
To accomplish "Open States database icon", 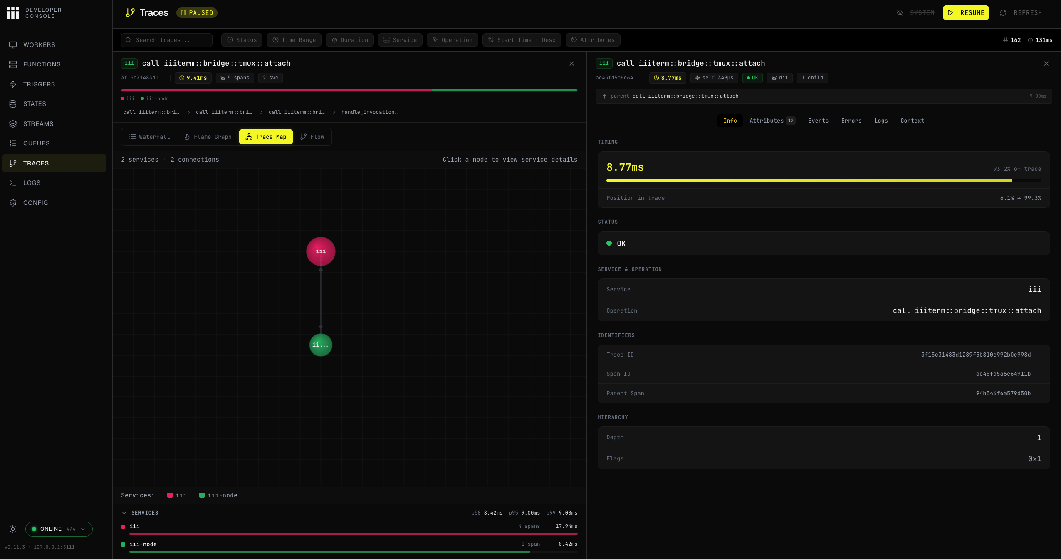I will click(13, 104).
